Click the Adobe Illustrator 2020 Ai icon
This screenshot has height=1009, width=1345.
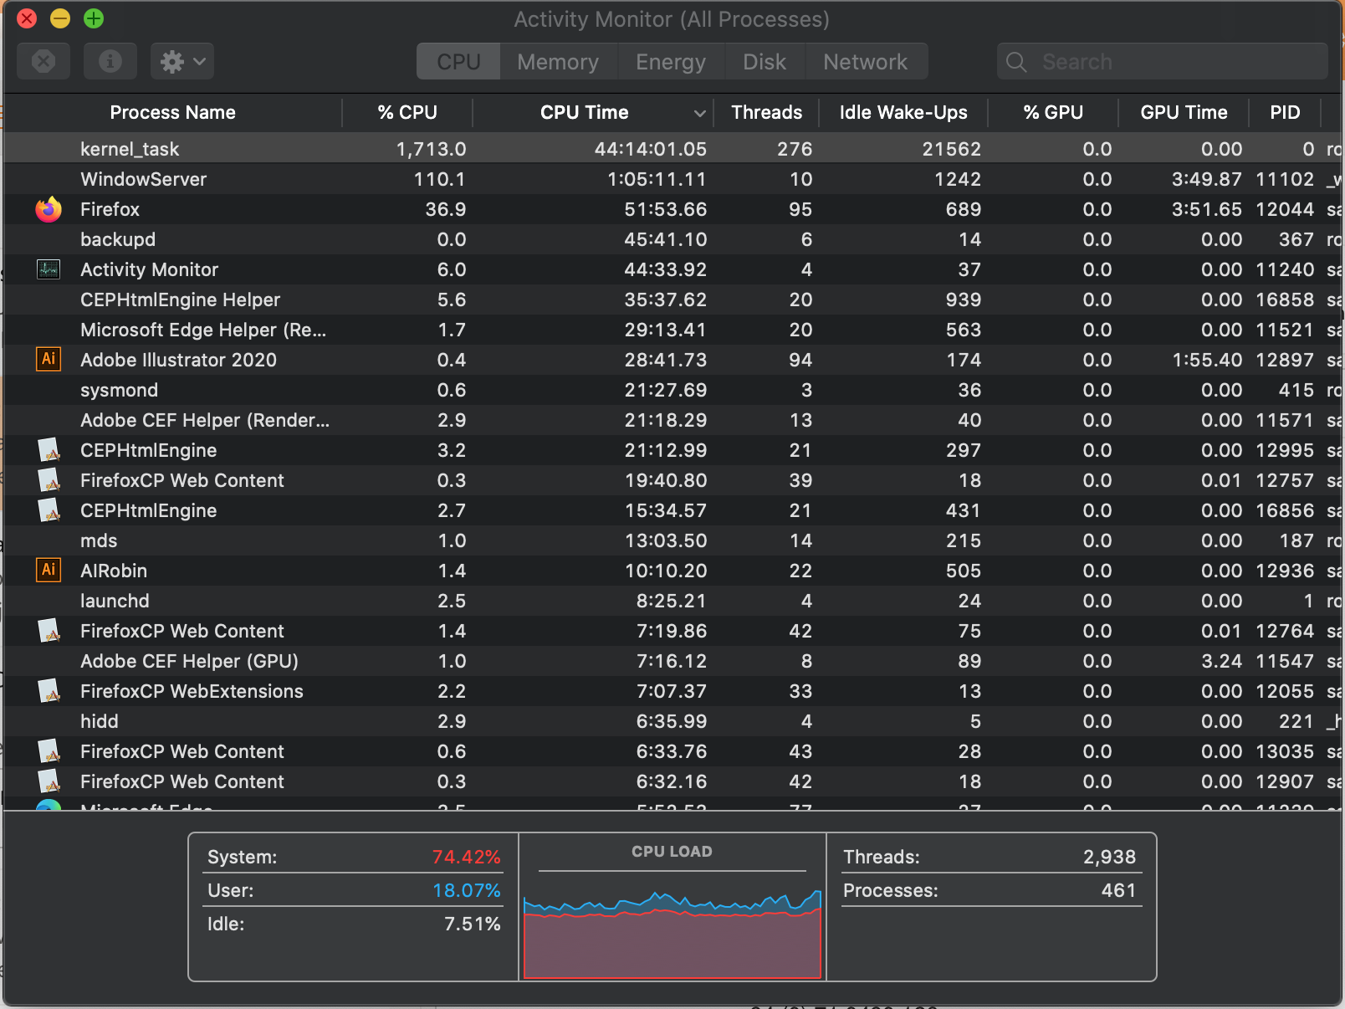tap(49, 359)
